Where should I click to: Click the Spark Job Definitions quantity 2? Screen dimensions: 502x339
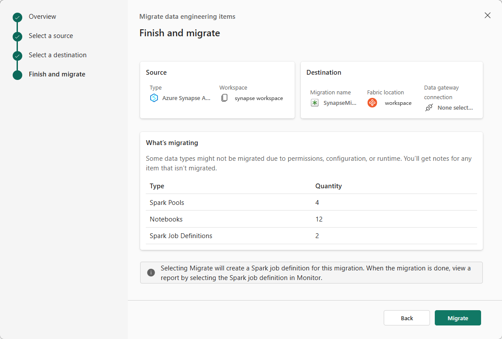pos(317,236)
